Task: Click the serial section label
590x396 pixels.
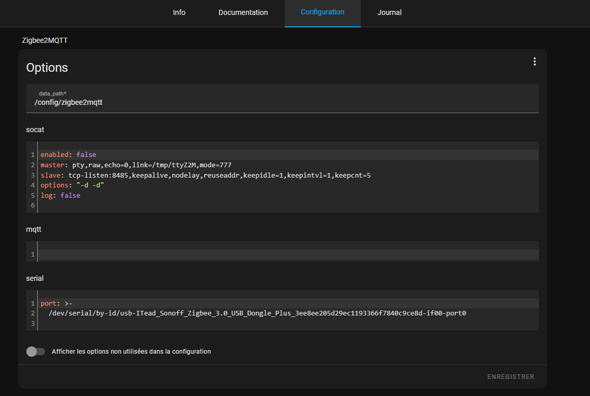Action: click(33, 278)
